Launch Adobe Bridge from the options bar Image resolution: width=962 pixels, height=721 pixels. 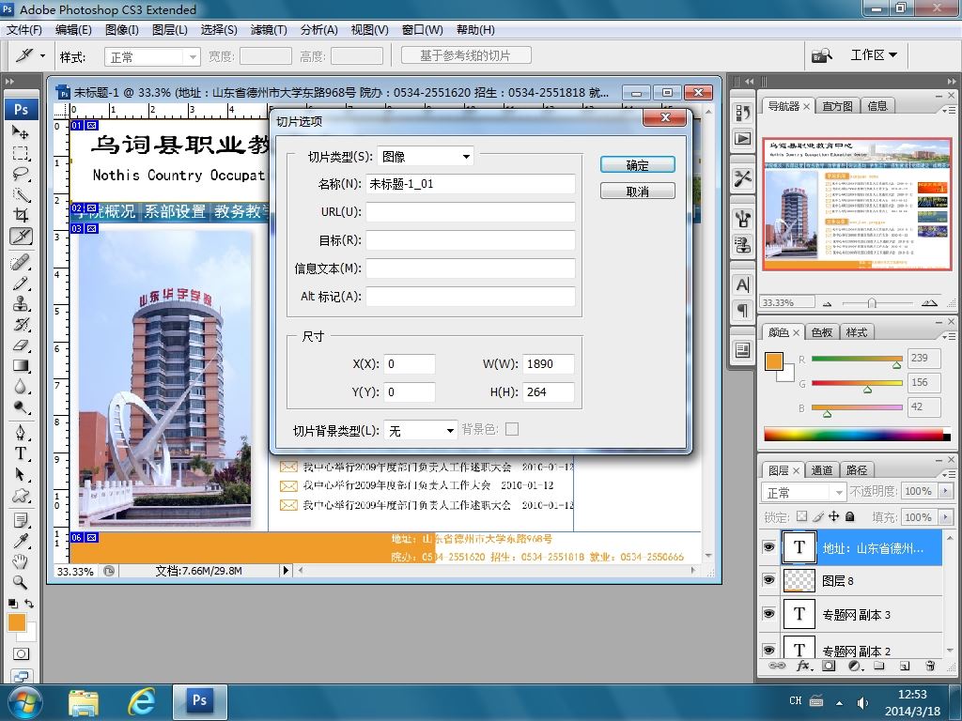pyautogui.click(x=822, y=55)
